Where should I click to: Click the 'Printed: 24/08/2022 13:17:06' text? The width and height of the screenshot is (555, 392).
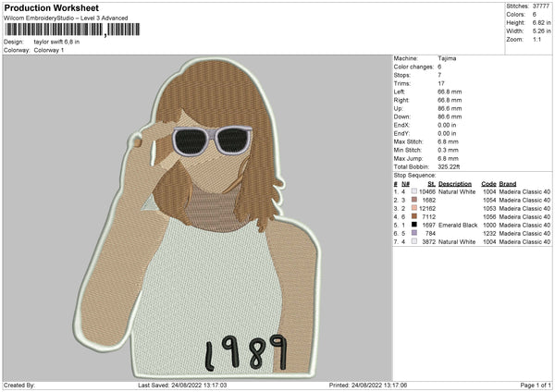368,385
